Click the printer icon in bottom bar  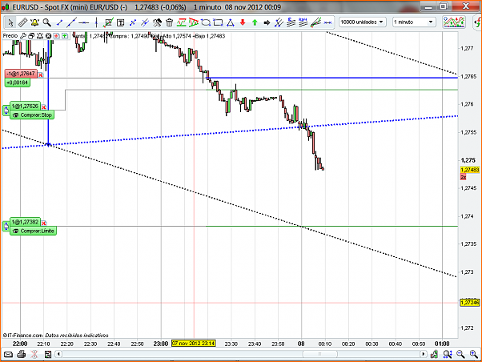pyautogui.click(x=21, y=354)
